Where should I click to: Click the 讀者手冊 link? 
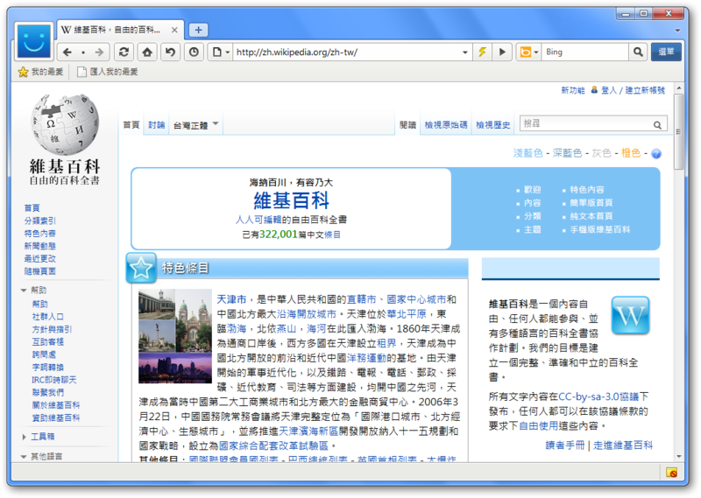pyautogui.click(x=564, y=445)
